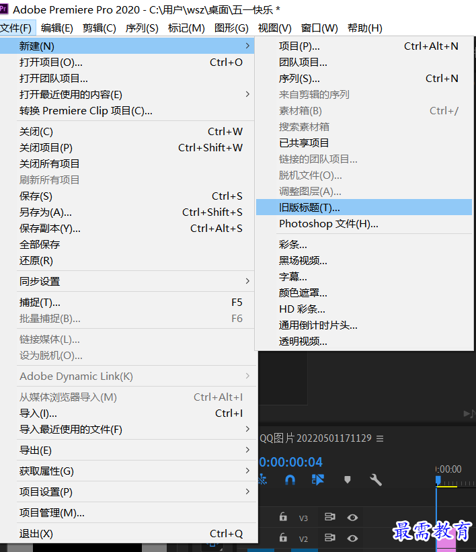
Task: Toggle sync lock on V3 track
Action: [x=330, y=517]
